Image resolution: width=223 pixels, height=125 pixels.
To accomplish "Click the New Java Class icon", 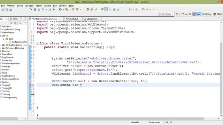I will 77,9.
